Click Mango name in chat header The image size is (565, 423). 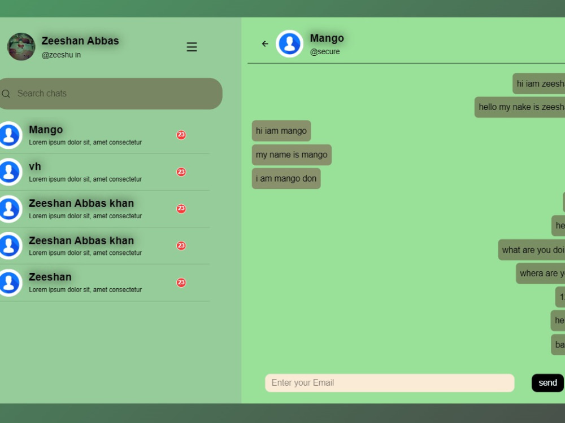point(327,38)
